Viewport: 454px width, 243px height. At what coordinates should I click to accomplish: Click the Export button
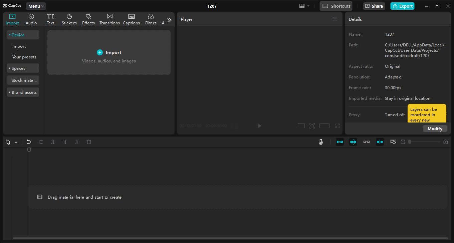pyautogui.click(x=402, y=6)
